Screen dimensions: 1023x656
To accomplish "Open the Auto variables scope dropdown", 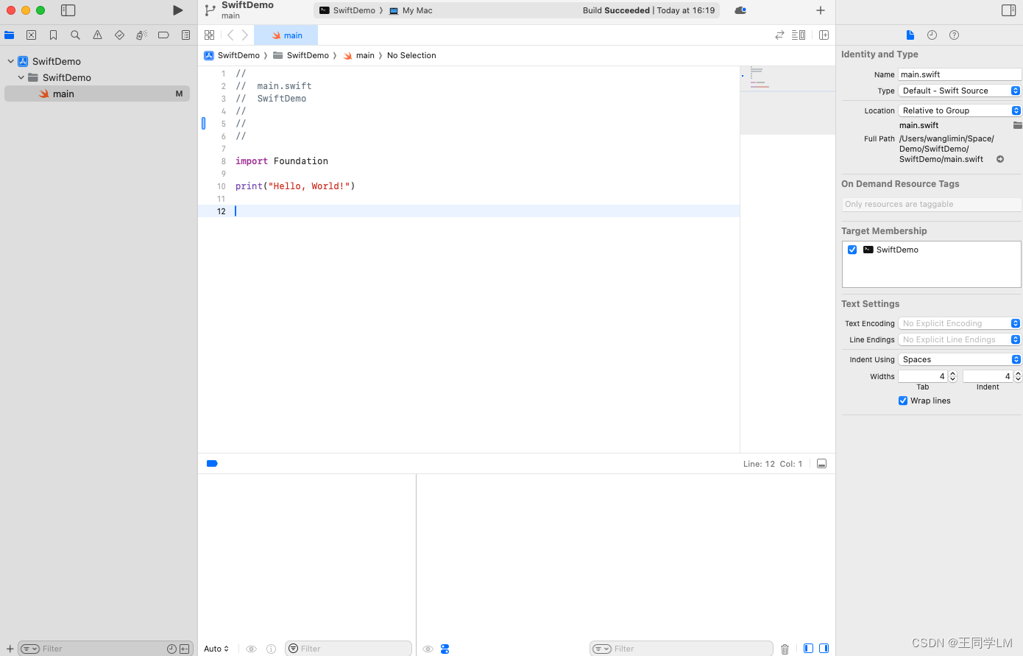I will pos(216,649).
